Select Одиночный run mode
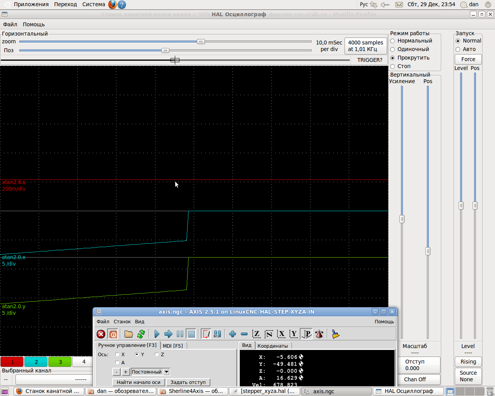The height and width of the screenshot is (396, 495). (393, 49)
